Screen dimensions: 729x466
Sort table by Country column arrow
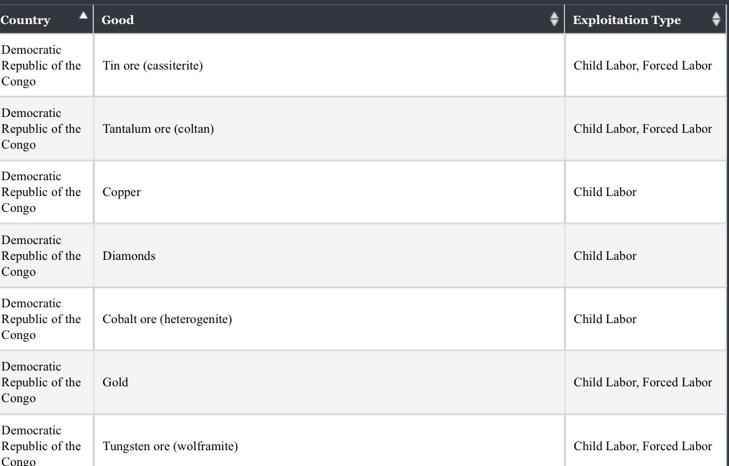pos(83,15)
